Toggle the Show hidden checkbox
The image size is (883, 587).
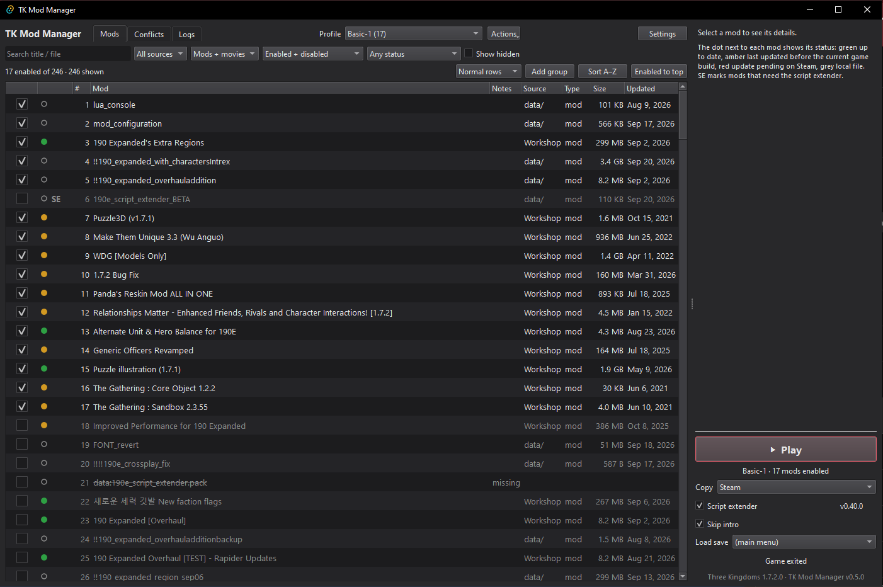click(x=469, y=54)
